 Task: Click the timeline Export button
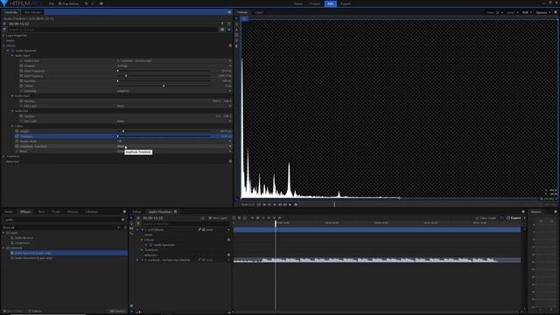[514, 218]
